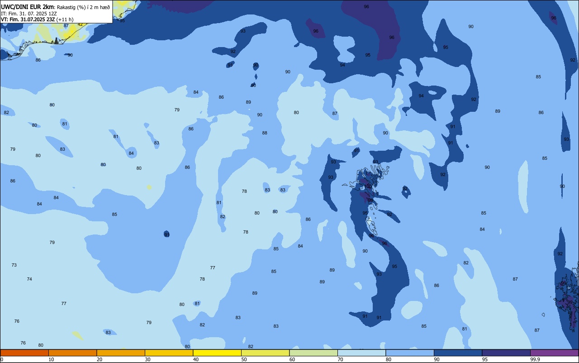579x363 pixels.
Task: Click the '20' label under the legend
Action: 100,359
